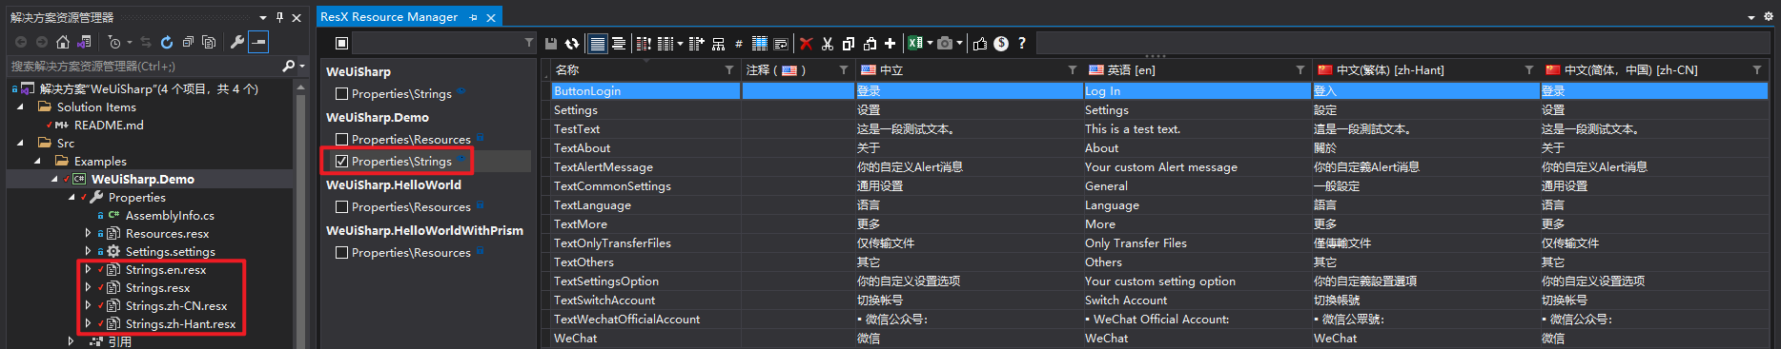The height and width of the screenshot is (349, 1781).
Task: Check Properties\Strings under WeUiSharp
Action: (x=341, y=93)
